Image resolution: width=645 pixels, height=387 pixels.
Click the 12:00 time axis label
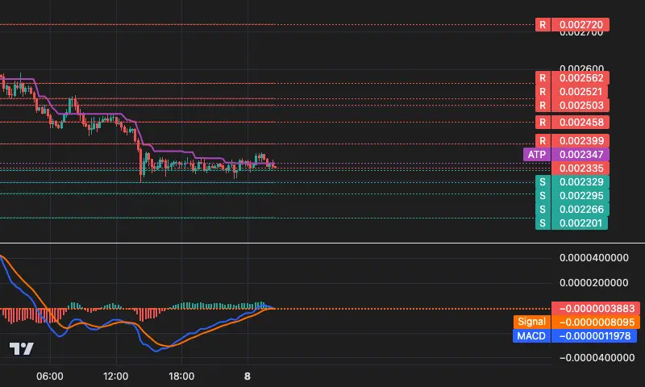pyautogui.click(x=115, y=377)
